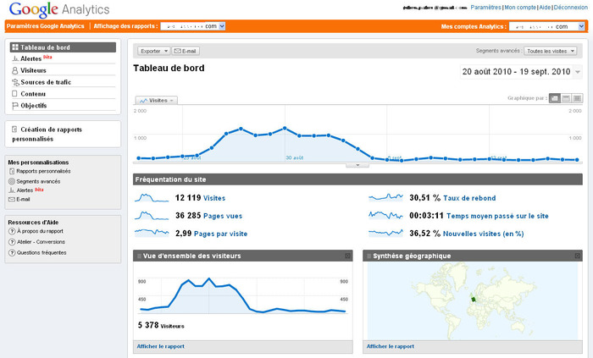Click the Contenu page icon
593x358 pixels.
click(15, 94)
